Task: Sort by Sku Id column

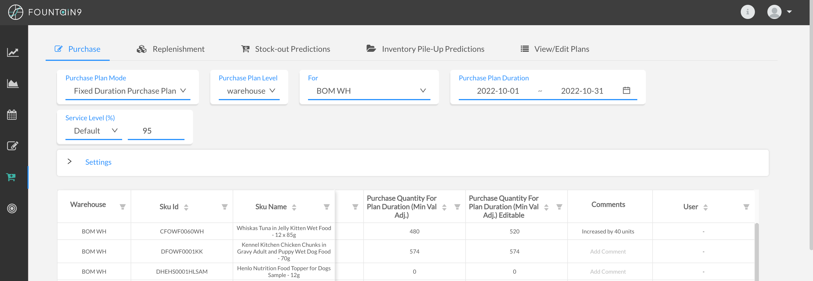Action: (186, 207)
